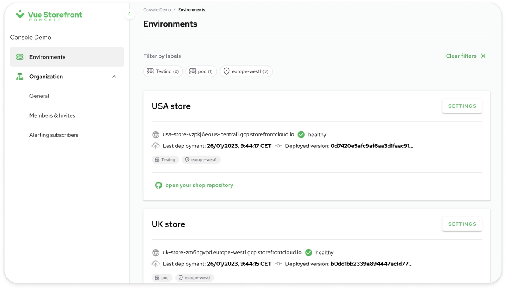Click Clear filters link
Screen dimensions: 506x289
pos(461,56)
